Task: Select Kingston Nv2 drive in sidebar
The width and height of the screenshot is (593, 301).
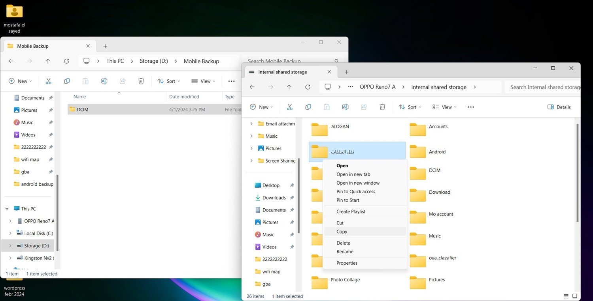Action: coord(36,258)
